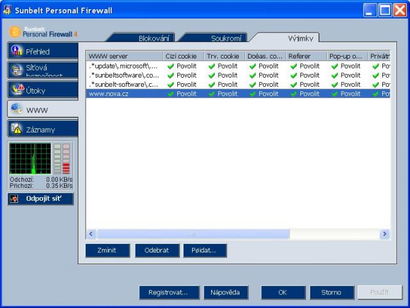Click Pop-up checkmark for www.nova.cz
410x308 pixels.
pyautogui.click(x=334, y=94)
